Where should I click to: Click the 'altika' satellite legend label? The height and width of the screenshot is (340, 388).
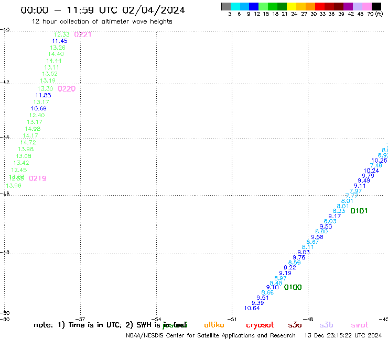click(214, 325)
